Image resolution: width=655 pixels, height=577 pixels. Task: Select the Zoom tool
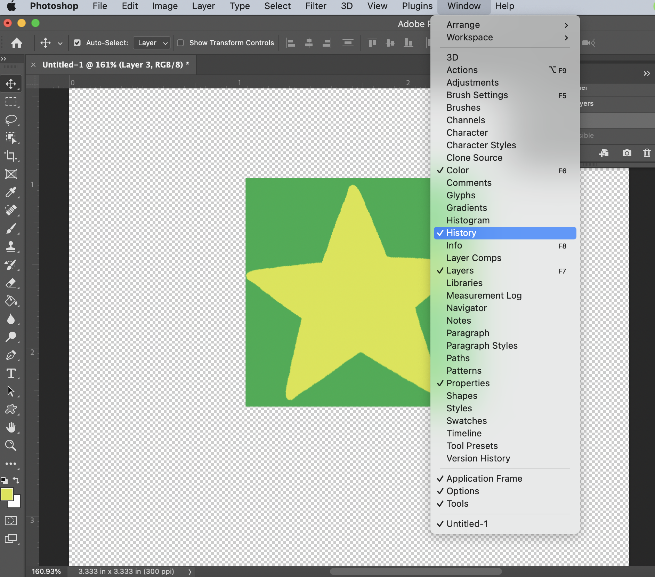click(x=11, y=445)
